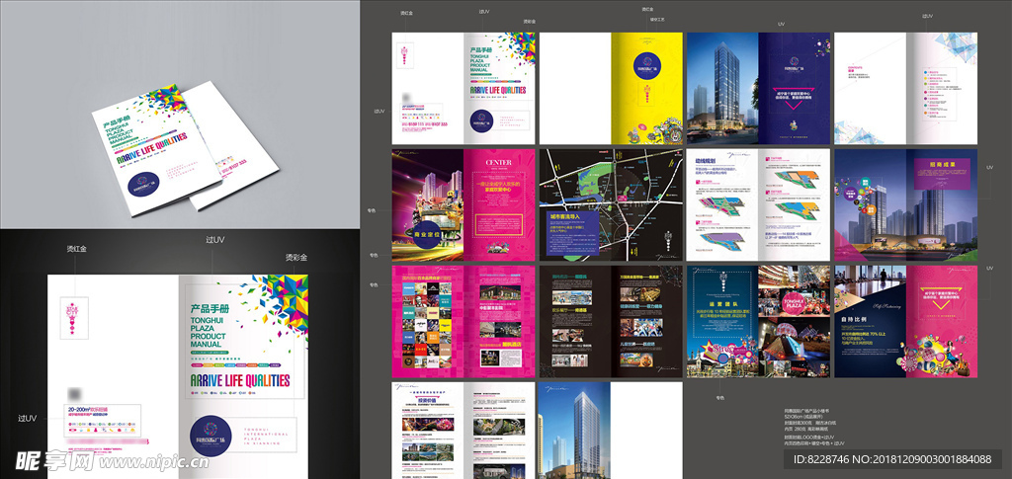Viewport: 1012px width, 479px height.
Task: Select the magenta CENTER spread
Action: click(x=464, y=205)
